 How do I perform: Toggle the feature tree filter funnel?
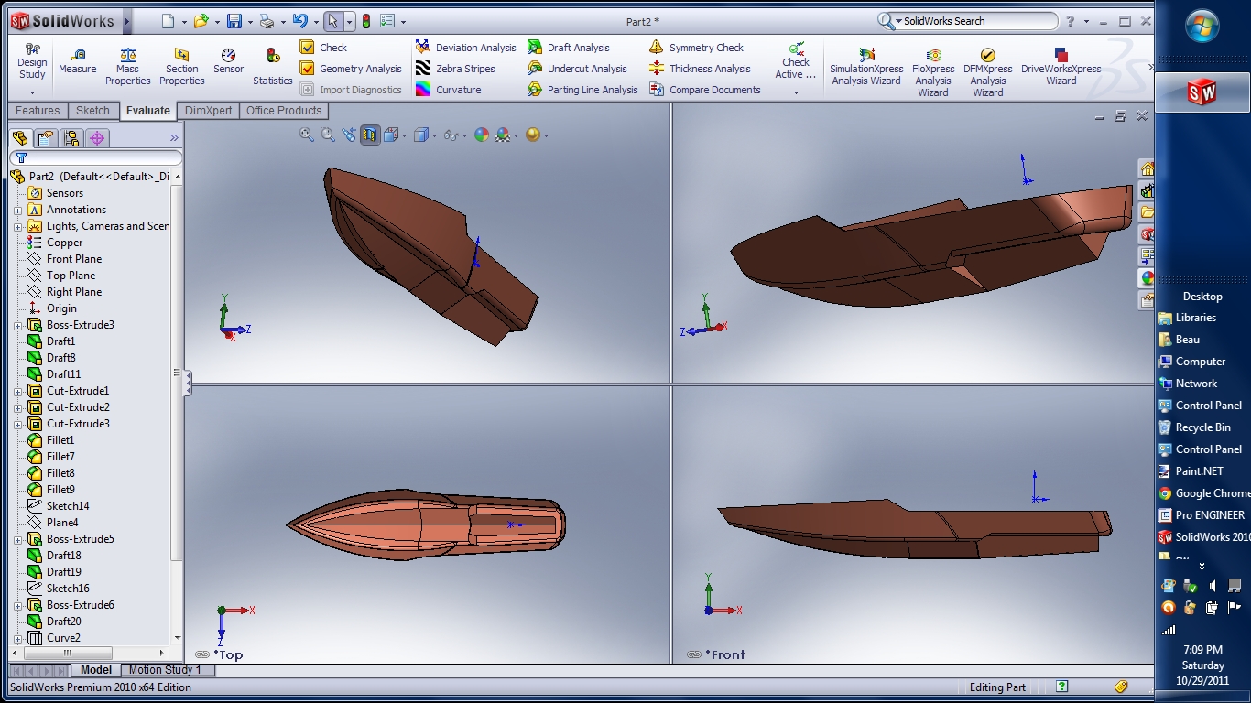[x=21, y=158]
